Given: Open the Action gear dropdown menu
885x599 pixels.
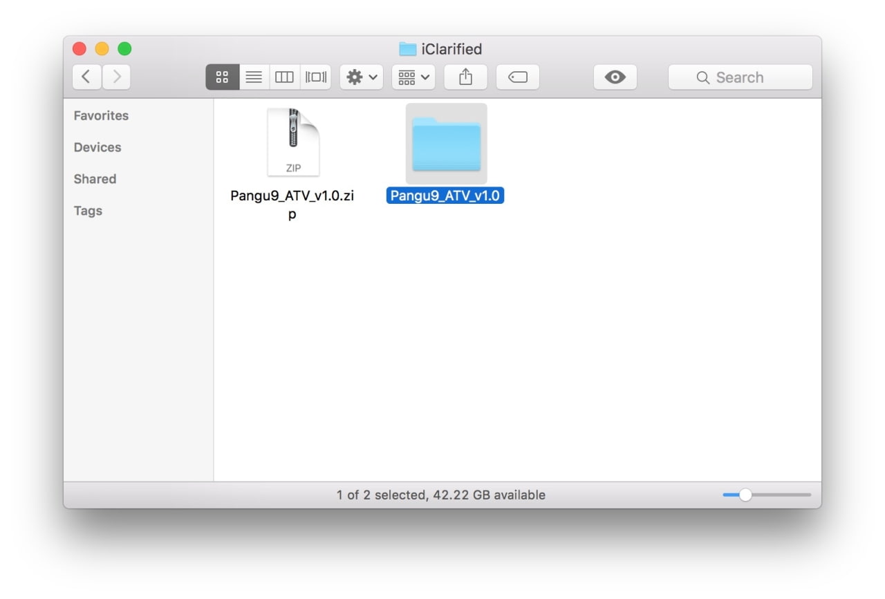Looking at the screenshot, I should point(362,77).
